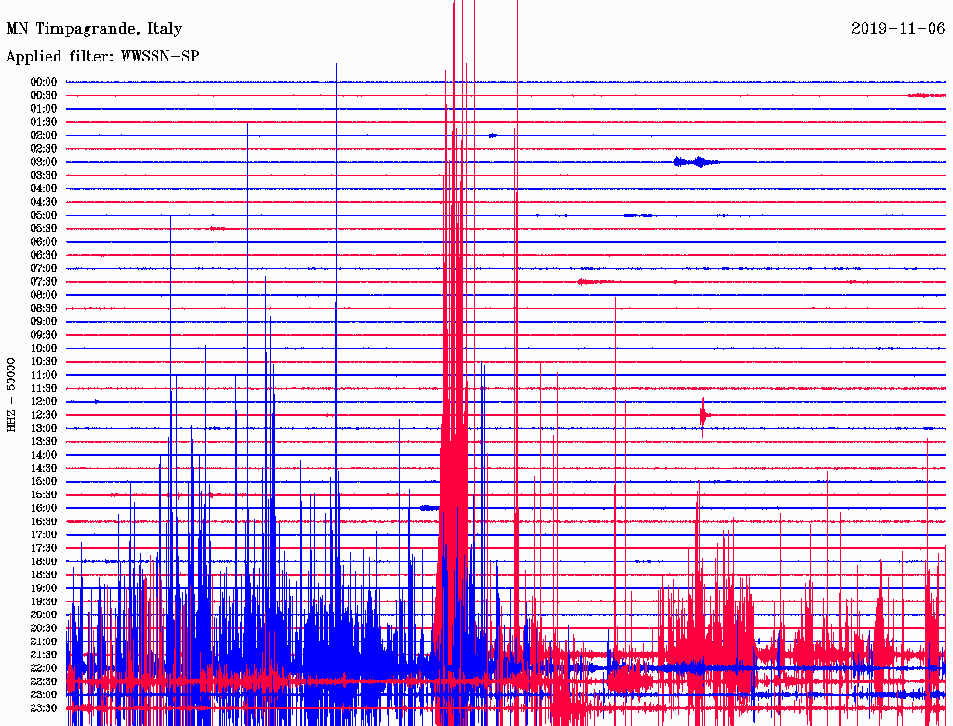This screenshot has height=726, width=953.
Task: Select the 16:00 time label
Action: pos(44,507)
